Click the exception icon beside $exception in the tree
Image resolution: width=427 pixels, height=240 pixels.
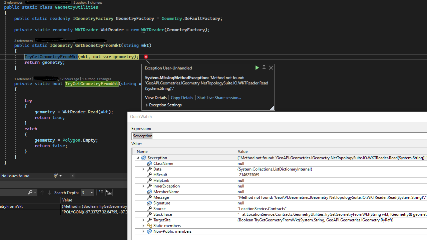click(143, 158)
